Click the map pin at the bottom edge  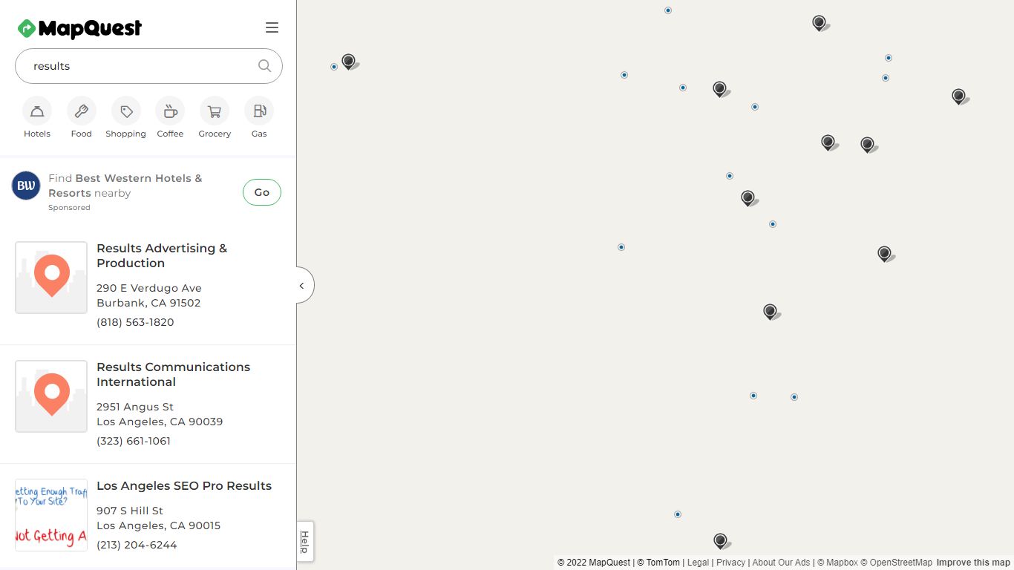(x=719, y=540)
